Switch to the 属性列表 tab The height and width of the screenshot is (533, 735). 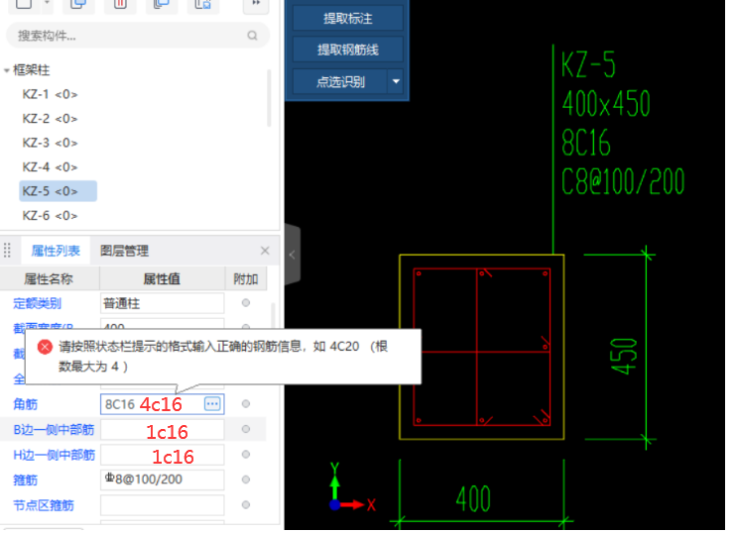56,251
